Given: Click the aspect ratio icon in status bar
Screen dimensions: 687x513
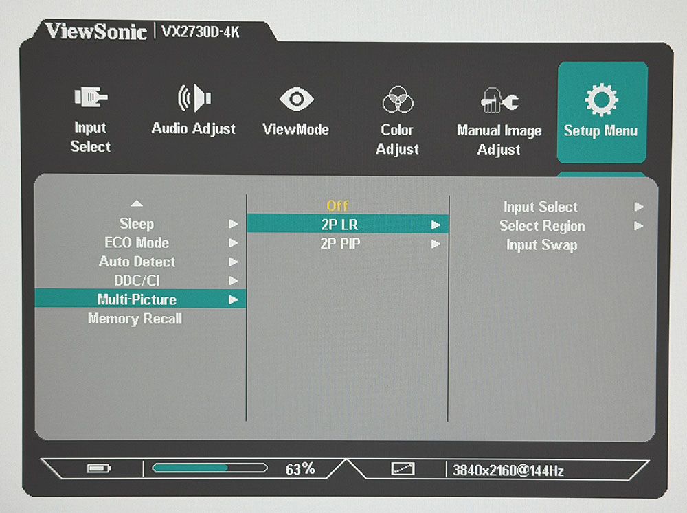Looking at the screenshot, I should tap(403, 469).
